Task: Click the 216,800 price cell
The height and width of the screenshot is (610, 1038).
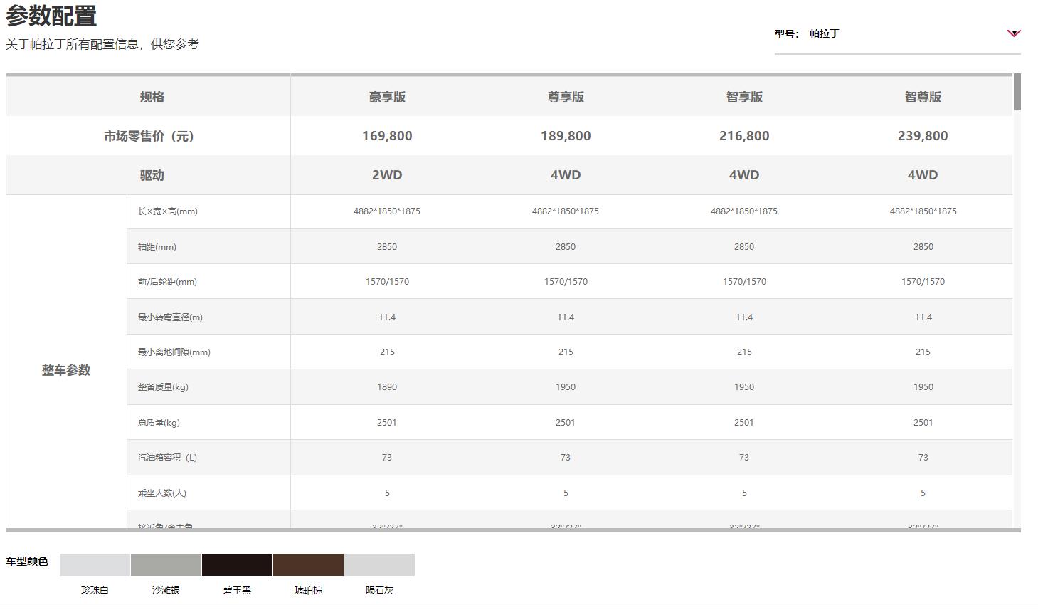Action: [744, 136]
